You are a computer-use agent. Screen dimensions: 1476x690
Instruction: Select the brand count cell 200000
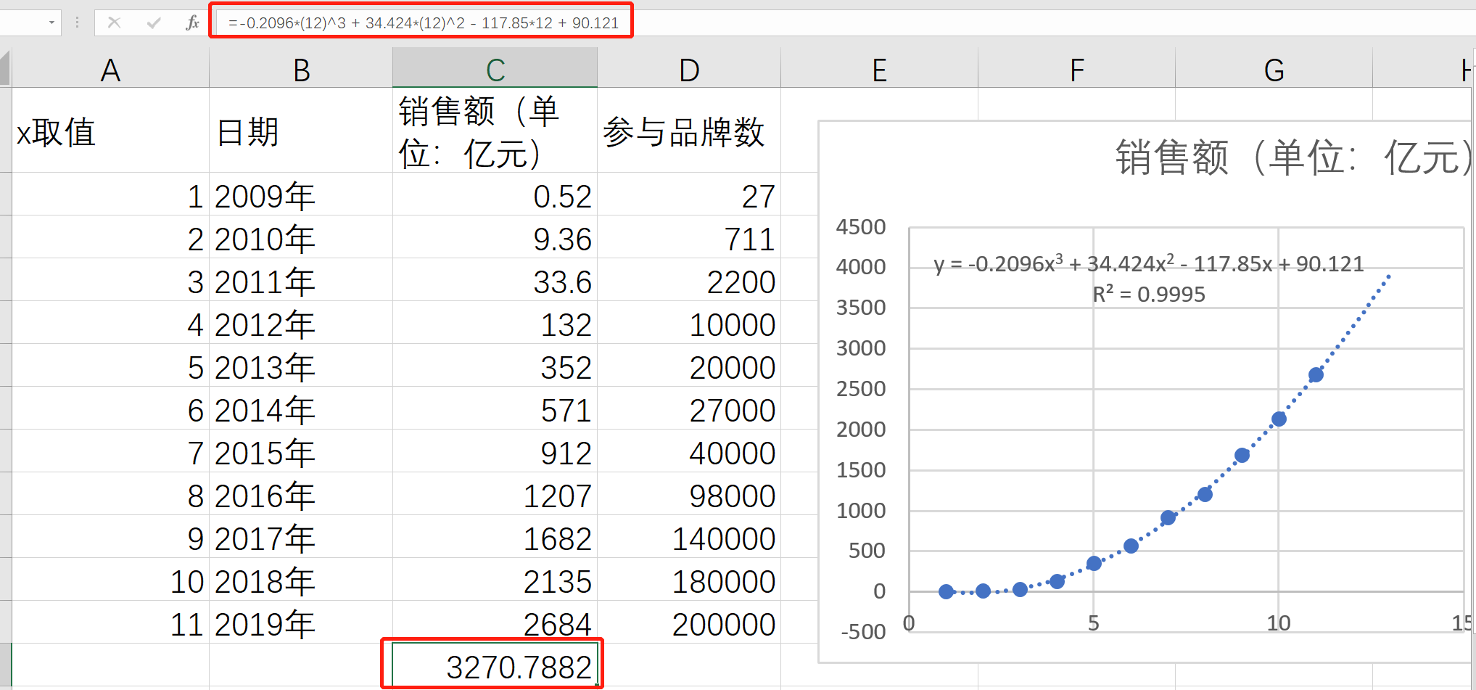[689, 623]
